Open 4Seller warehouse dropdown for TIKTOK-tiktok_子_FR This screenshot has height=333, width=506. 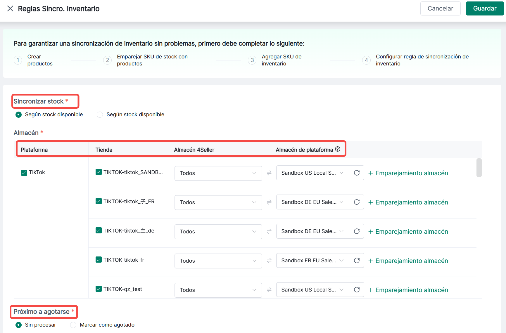218,202
